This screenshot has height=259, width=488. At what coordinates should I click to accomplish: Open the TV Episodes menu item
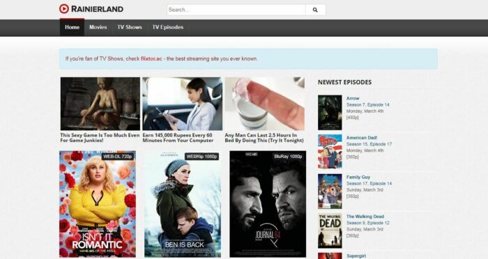pyautogui.click(x=168, y=27)
